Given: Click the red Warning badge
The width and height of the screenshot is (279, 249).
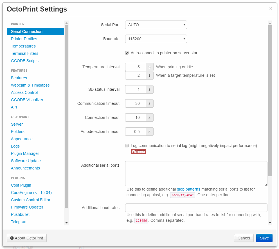Looking at the screenshot, I should tap(138, 151).
